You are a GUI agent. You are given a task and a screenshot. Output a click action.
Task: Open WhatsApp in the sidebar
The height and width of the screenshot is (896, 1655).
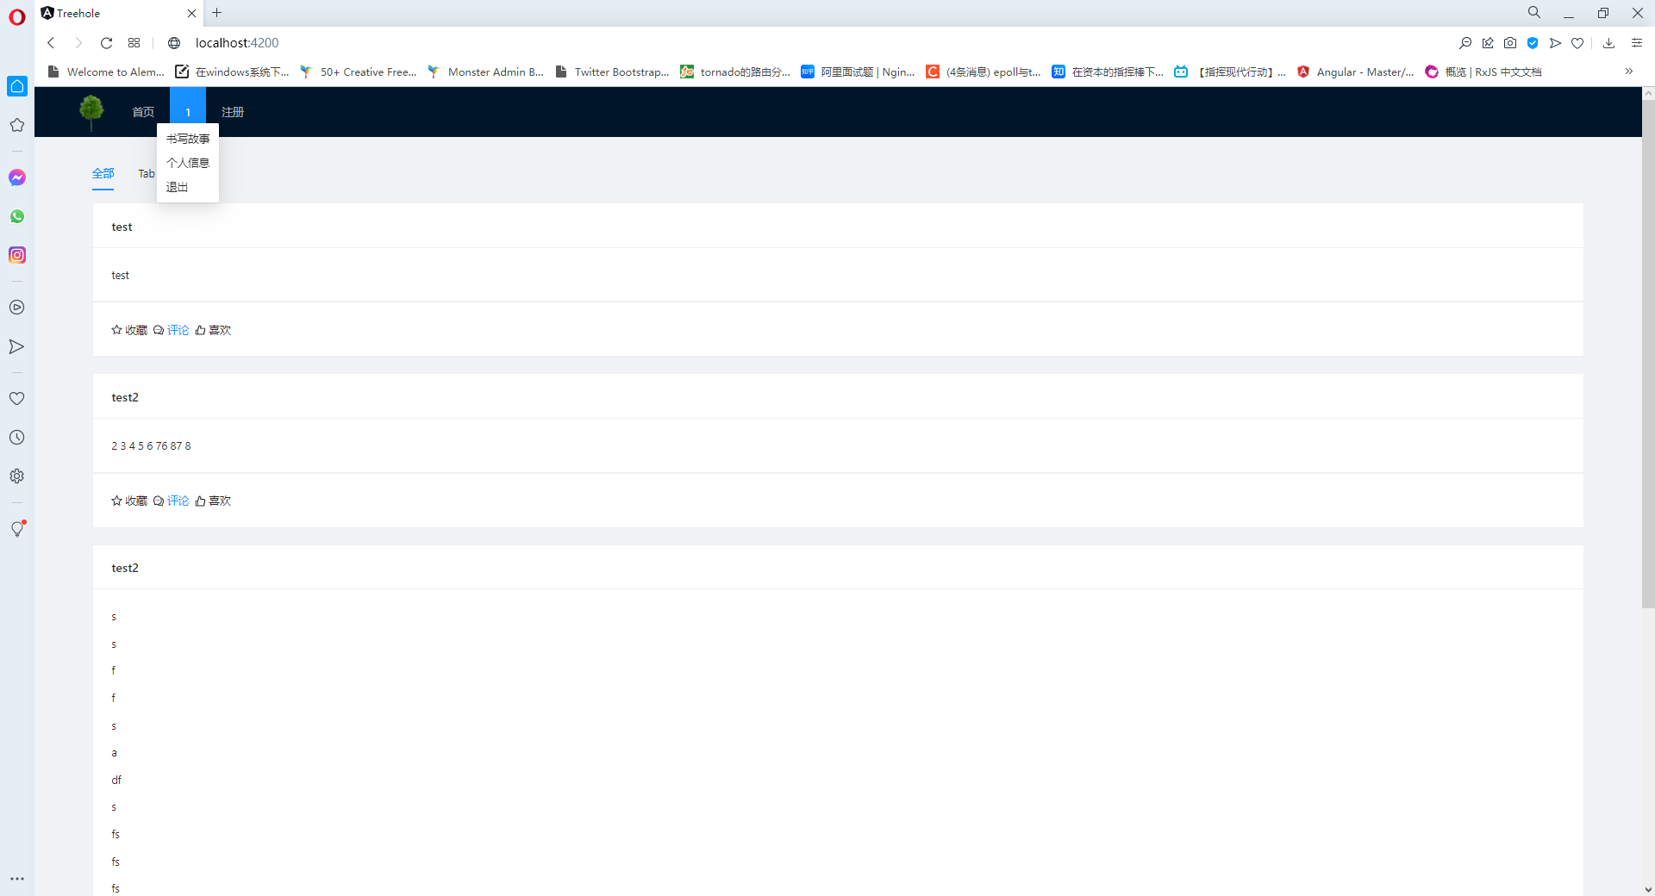17,216
